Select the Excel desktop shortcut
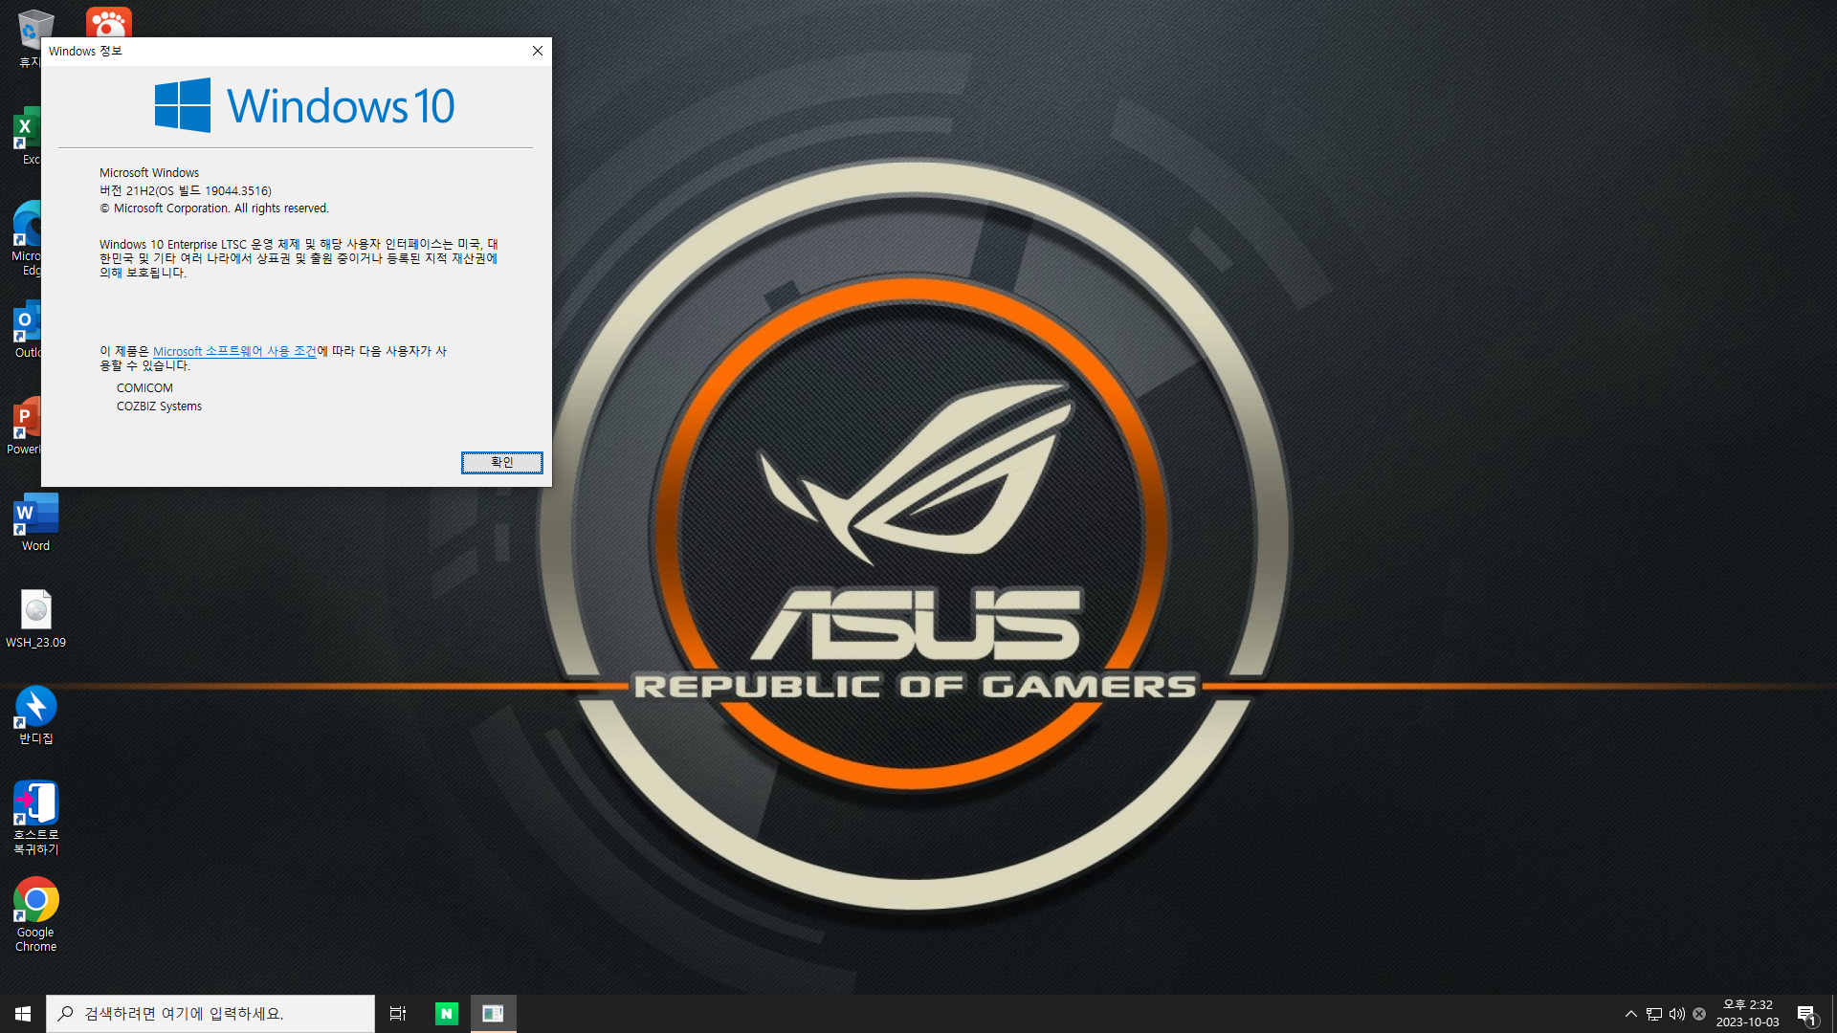Image resolution: width=1837 pixels, height=1033 pixels. tap(27, 136)
